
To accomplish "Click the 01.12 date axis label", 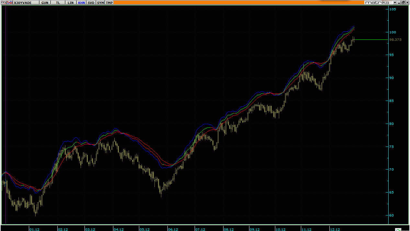I will tap(34, 229).
